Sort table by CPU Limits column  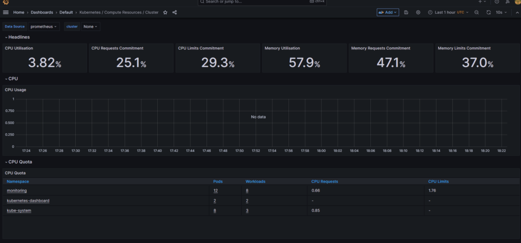point(438,181)
